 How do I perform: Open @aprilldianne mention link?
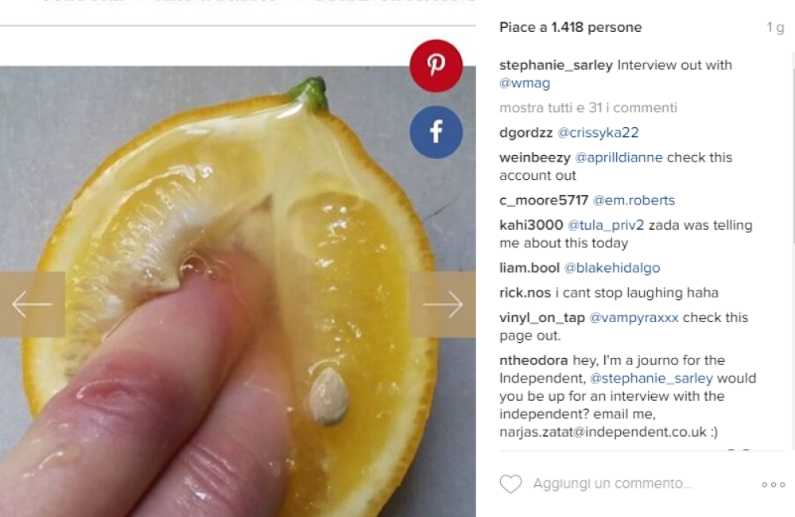[x=619, y=157]
